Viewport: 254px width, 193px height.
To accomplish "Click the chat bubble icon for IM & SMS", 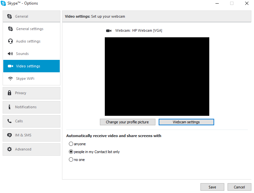I will point(9,135).
